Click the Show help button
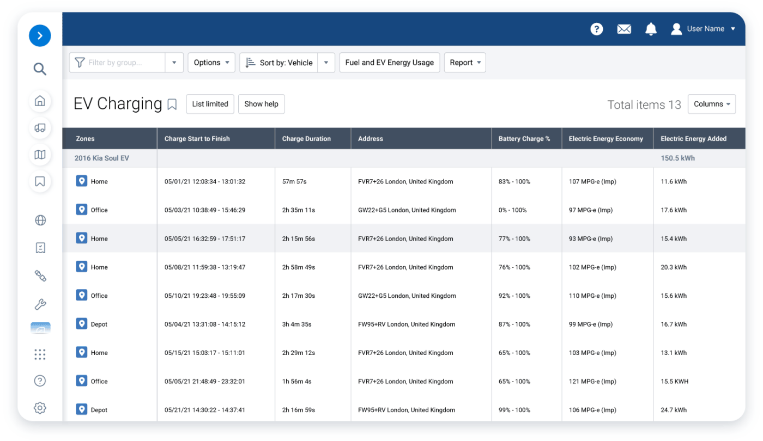Viewport: 763px width, 441px height. pyautogui.click(x=261, y=104)
